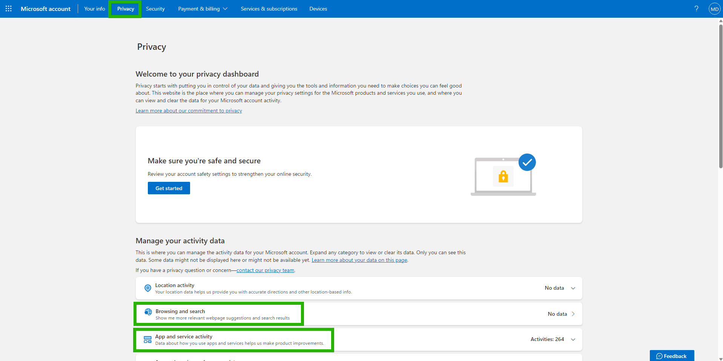Click the Browsing and search globe icon
Screen dimensions: 723x361
pyautogui.click(x=148, y=312)
